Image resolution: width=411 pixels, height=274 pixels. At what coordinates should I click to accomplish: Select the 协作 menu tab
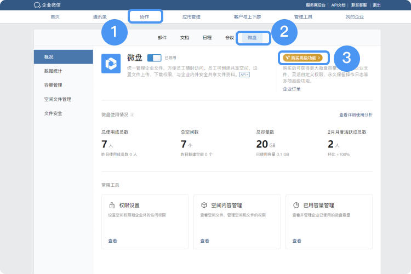(x=145, y=17)
